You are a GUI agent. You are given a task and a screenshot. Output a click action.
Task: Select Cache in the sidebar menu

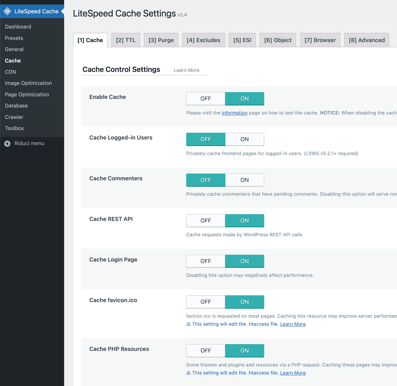(13, 61)
